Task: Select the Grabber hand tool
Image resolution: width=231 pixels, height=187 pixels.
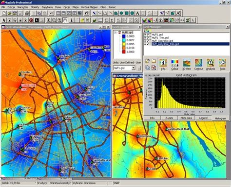Action: (65, 20)
